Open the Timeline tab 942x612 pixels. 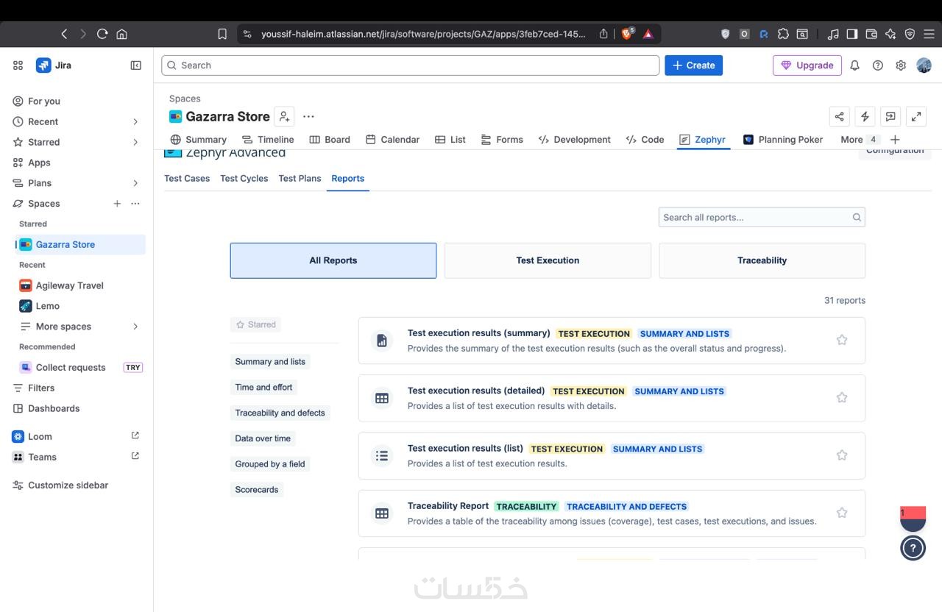coord(268,139)
